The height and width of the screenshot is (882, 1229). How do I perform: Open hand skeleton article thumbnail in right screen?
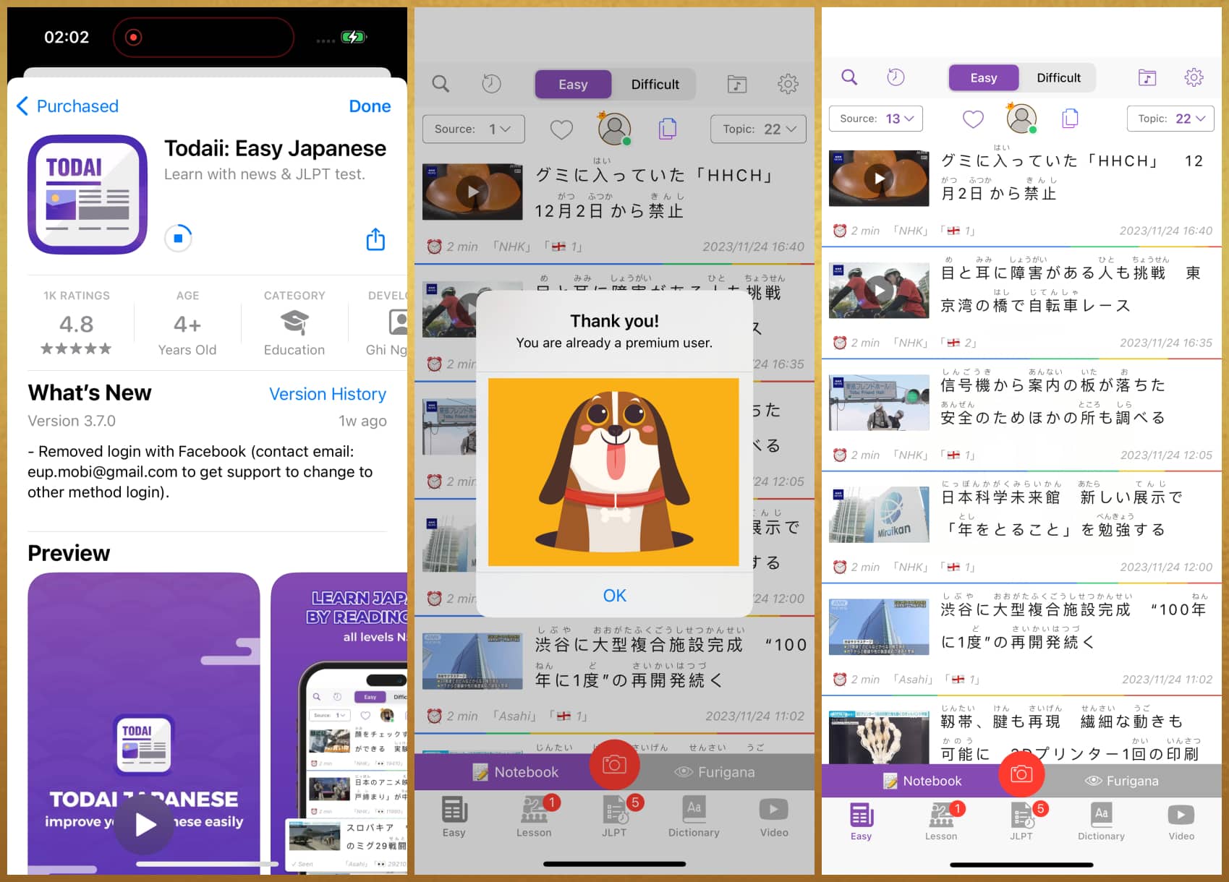tap(879, 737)
